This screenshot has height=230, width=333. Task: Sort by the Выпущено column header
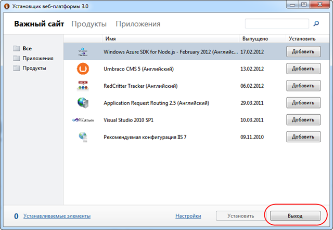pyautogui.click(x=255, y=39)
